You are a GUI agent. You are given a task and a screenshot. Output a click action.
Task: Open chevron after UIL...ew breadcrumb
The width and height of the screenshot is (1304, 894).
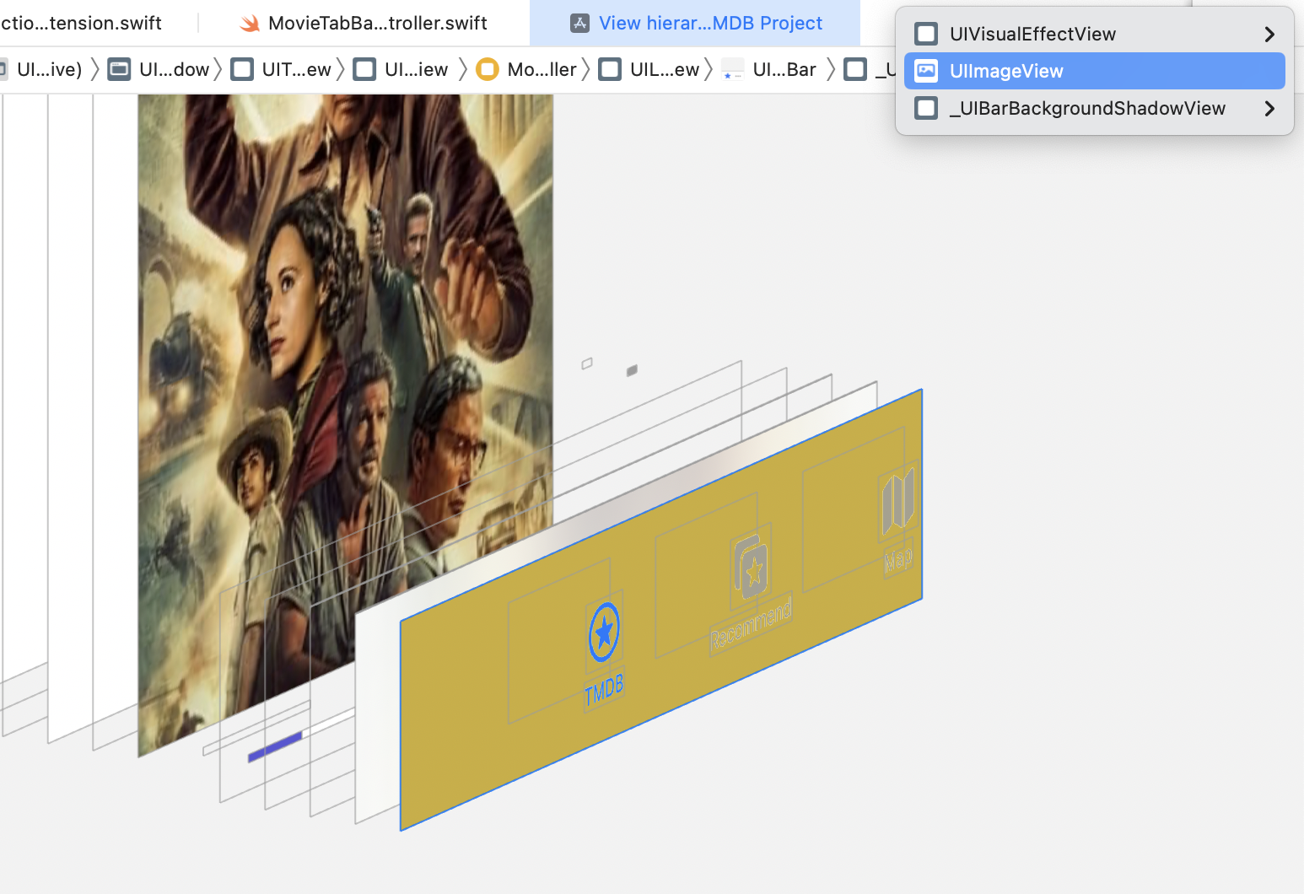pyautogui.click(x=709, y=69)
